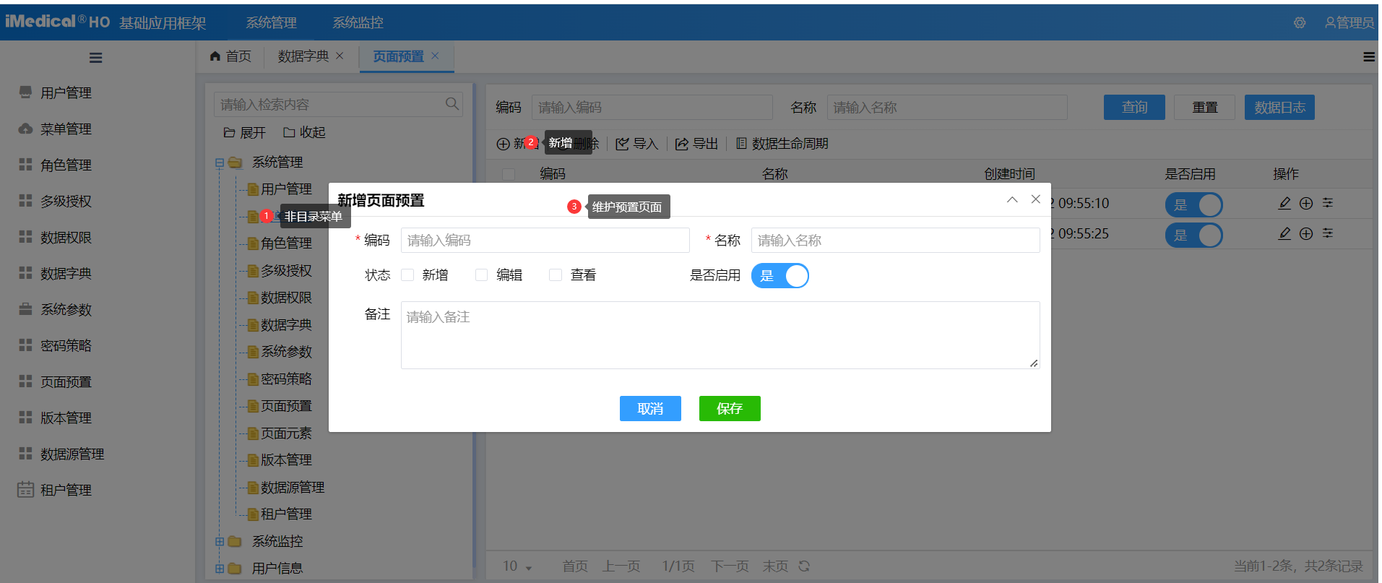Open the right-side tab list menu icon
The image size is (1382, 583).
[1369, 56]
